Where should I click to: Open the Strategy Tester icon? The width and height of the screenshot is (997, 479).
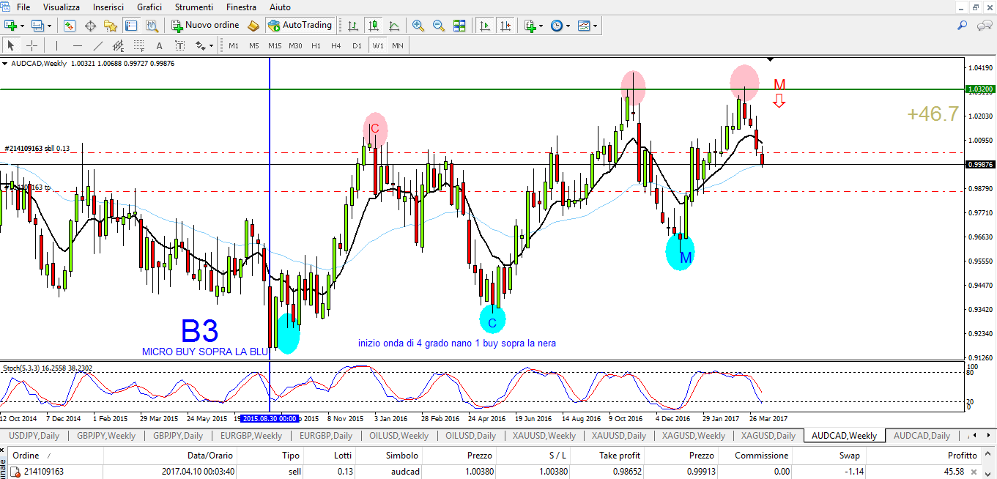coord(152,26)
